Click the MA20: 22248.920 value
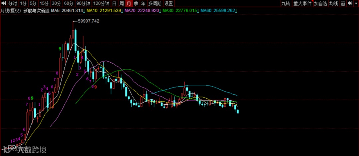The image size is (359, 156). (142, 11)
